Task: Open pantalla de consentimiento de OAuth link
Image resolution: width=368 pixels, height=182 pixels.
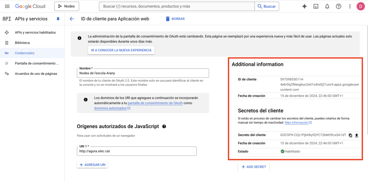Action: (155, 103)
